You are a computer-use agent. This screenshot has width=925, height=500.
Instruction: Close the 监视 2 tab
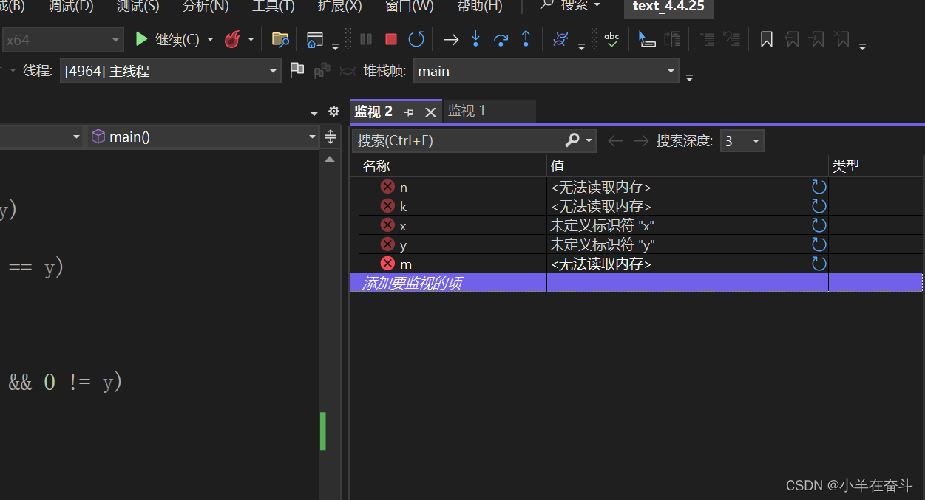click(430, 112)
